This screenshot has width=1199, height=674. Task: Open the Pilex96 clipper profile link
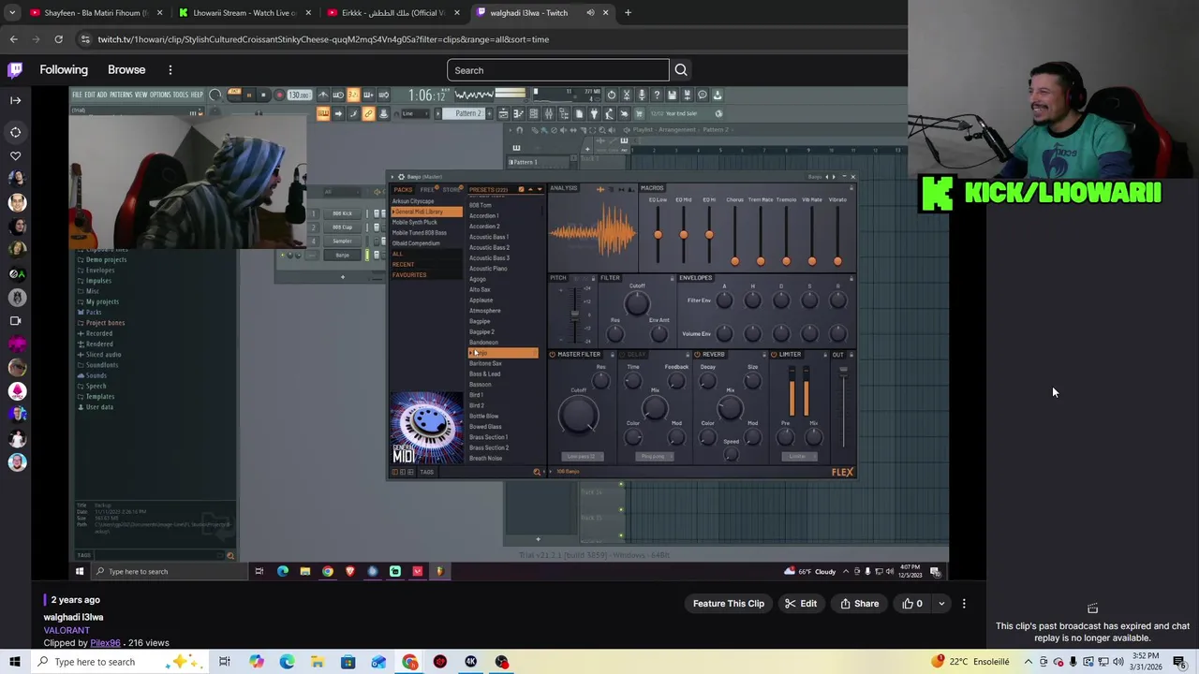tap(105, 643)
